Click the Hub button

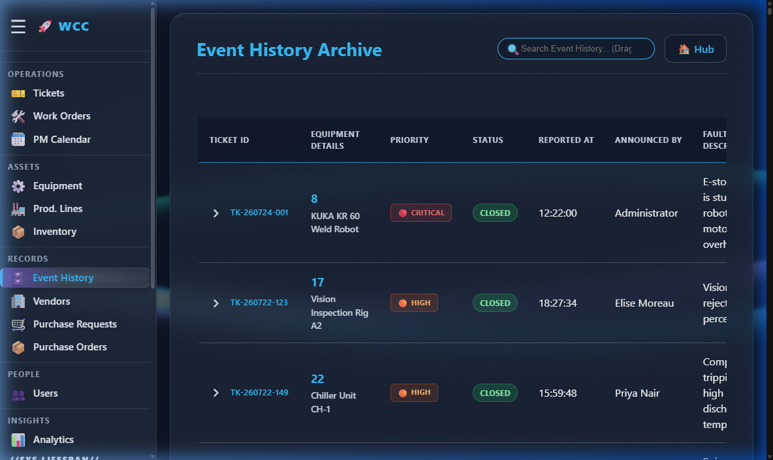coord(695,49)
